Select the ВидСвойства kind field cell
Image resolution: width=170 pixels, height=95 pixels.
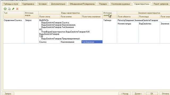coord(149,33)
